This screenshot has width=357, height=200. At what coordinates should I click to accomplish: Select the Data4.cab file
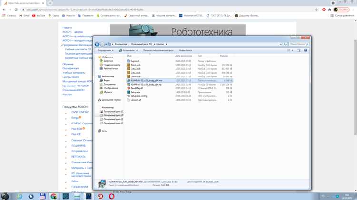[x=136, y=76]
